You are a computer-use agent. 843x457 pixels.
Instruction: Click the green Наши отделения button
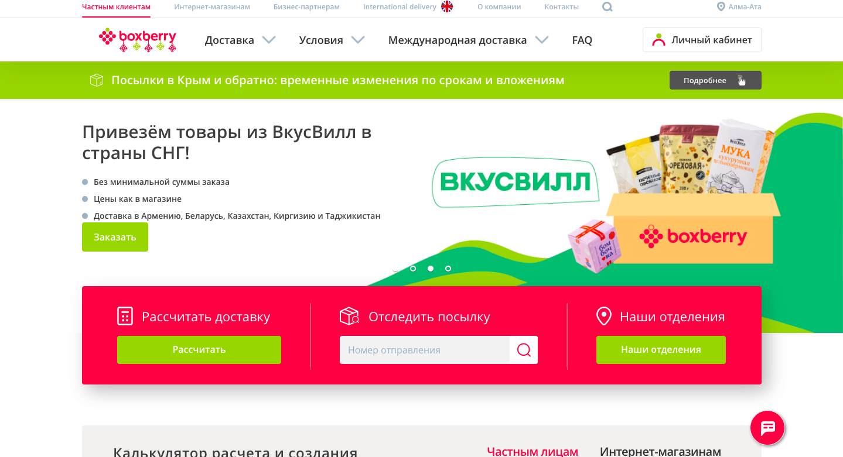(x=661, y=350)
